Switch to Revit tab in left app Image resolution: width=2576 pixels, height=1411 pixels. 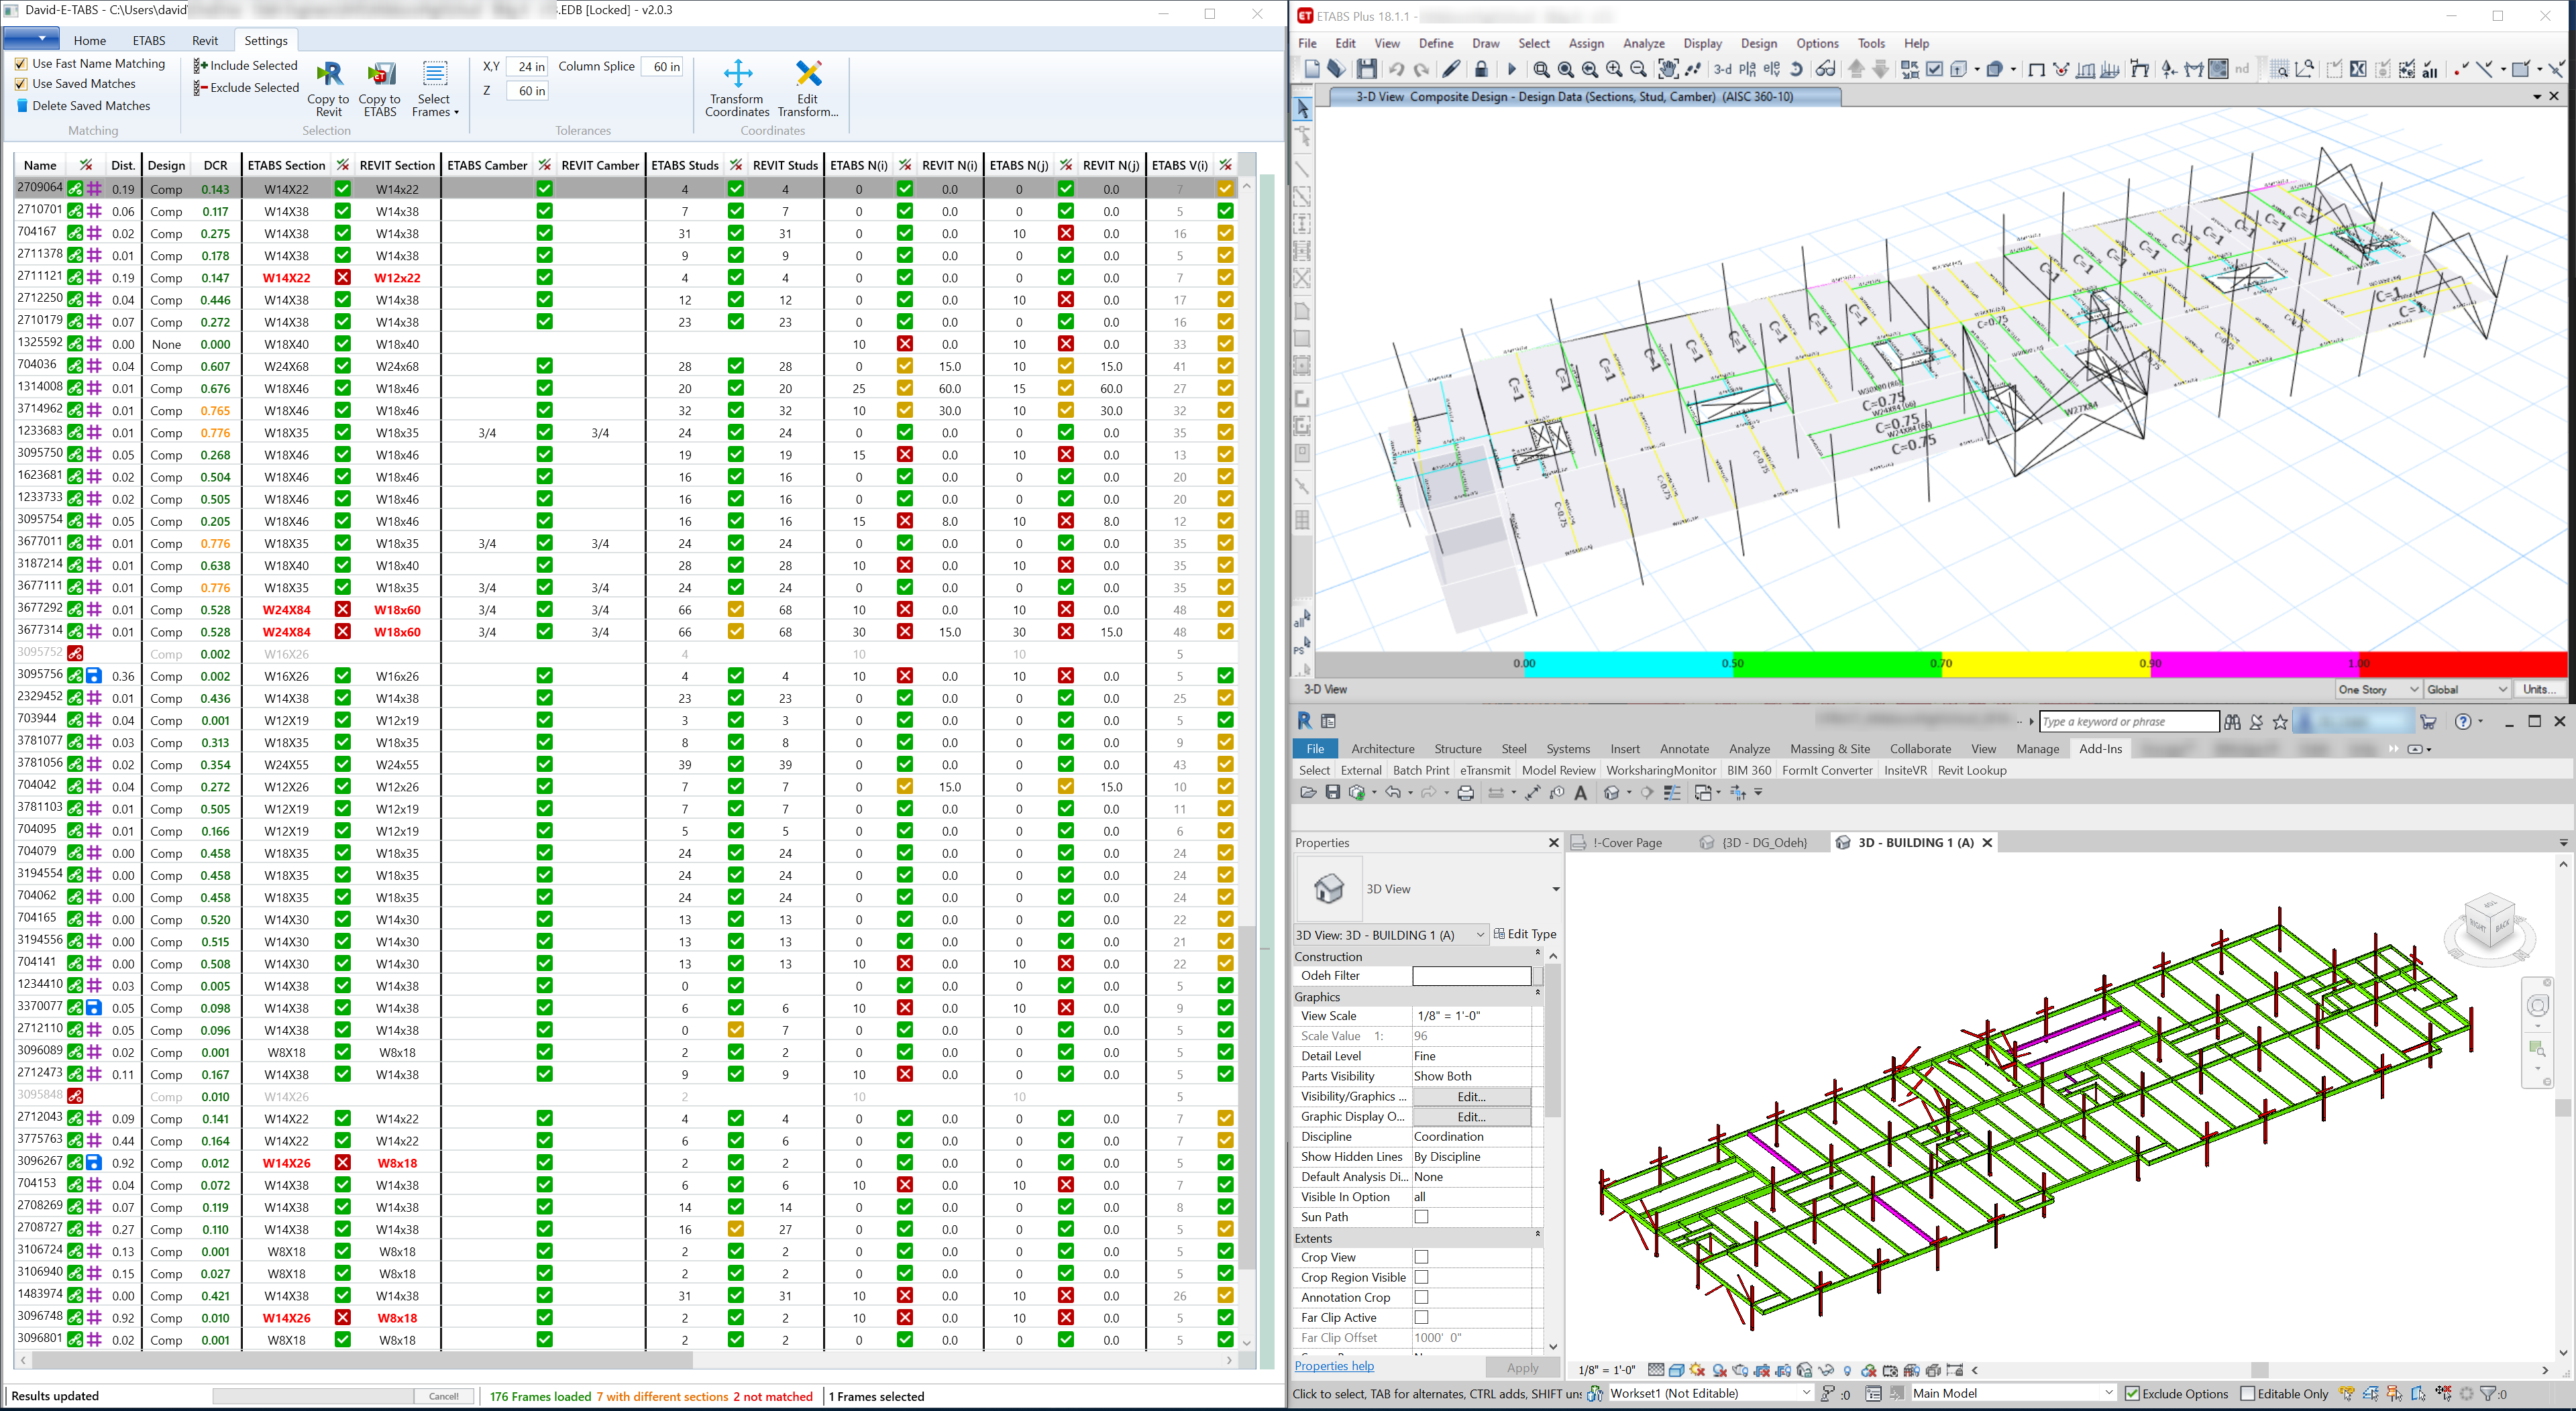[205, 40]
